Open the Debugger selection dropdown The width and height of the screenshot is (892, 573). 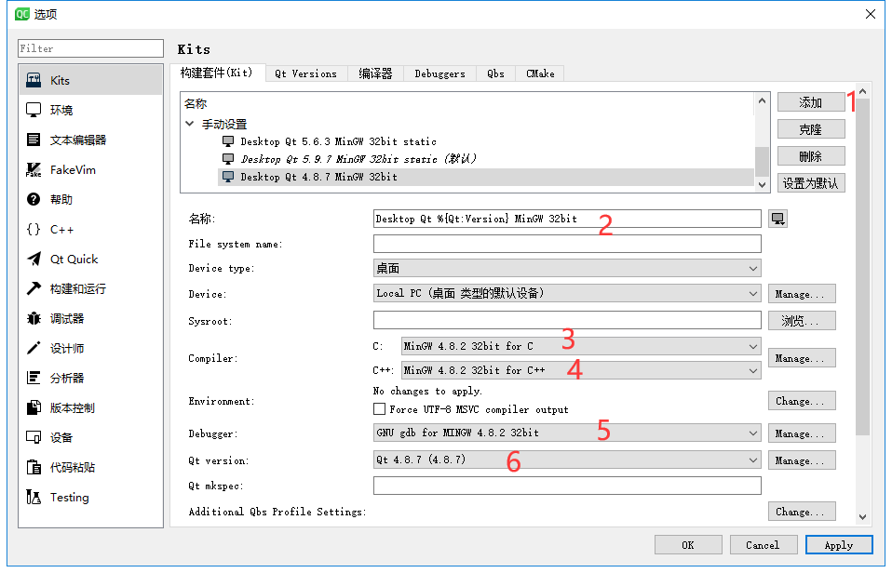coord(567,433)
